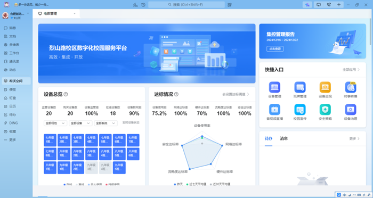Expand the 全部系统 dropdown
This screenshot has height=198, width=373.
pyautogui.click(x=106, y=123)
